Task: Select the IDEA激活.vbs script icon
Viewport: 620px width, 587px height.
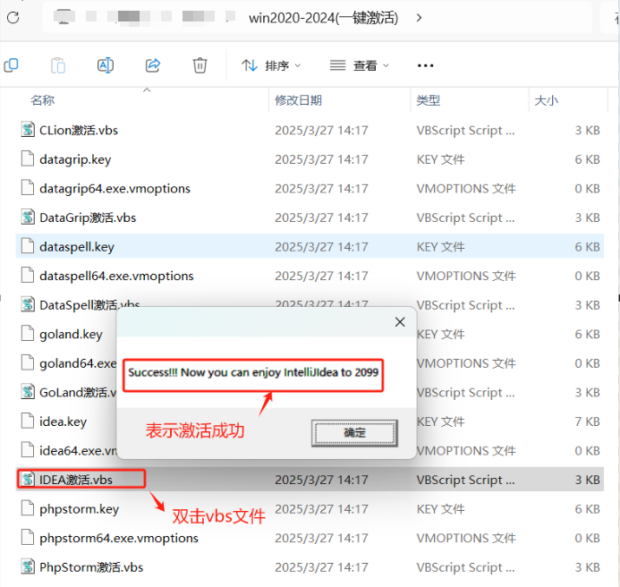Action: pyautogui.click(x=28, y=480)
